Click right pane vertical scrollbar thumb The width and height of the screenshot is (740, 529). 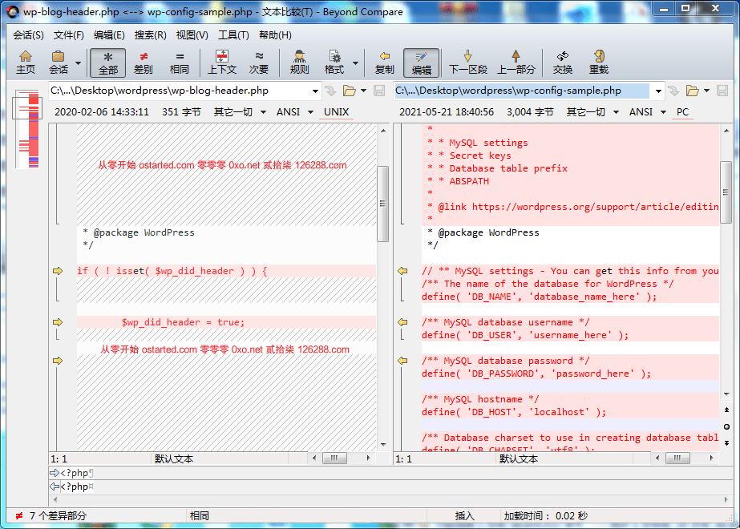click(x=726, y=192)
